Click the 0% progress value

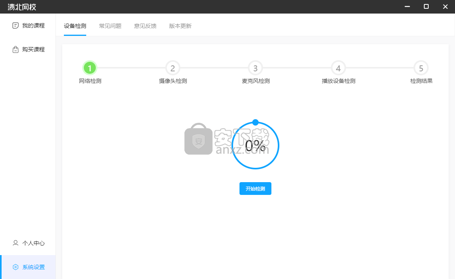(255, 146)
